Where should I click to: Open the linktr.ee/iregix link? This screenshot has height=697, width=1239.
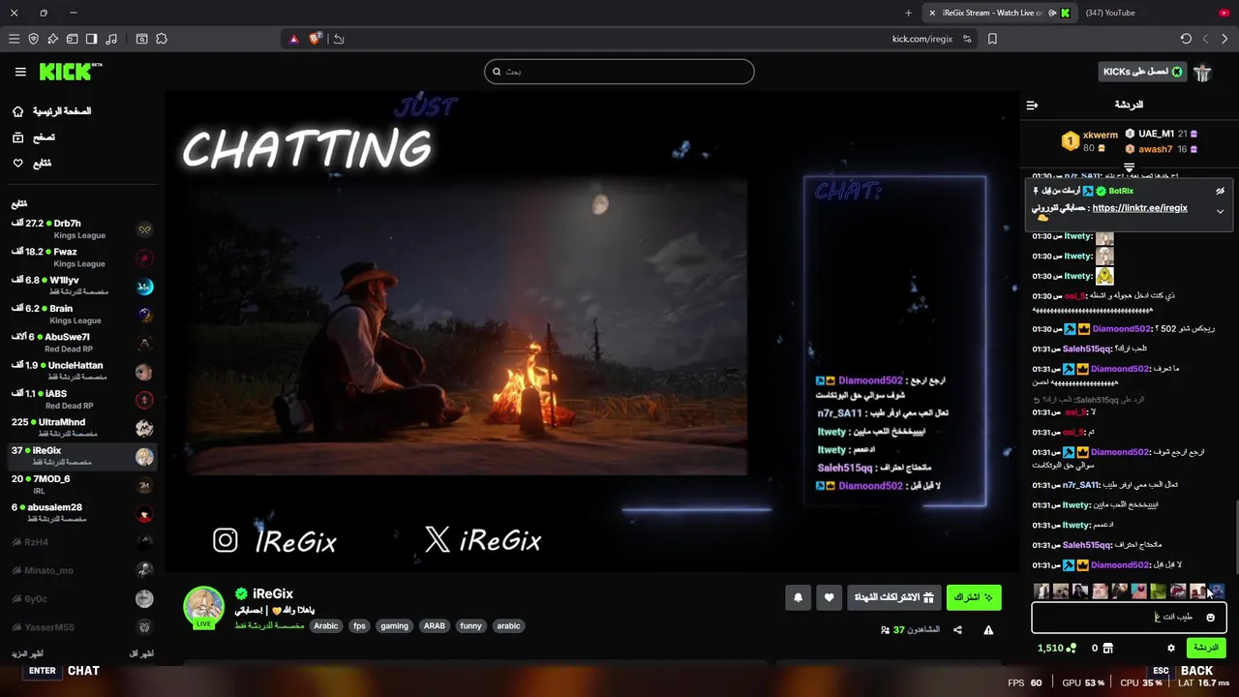pos(1139,208)
